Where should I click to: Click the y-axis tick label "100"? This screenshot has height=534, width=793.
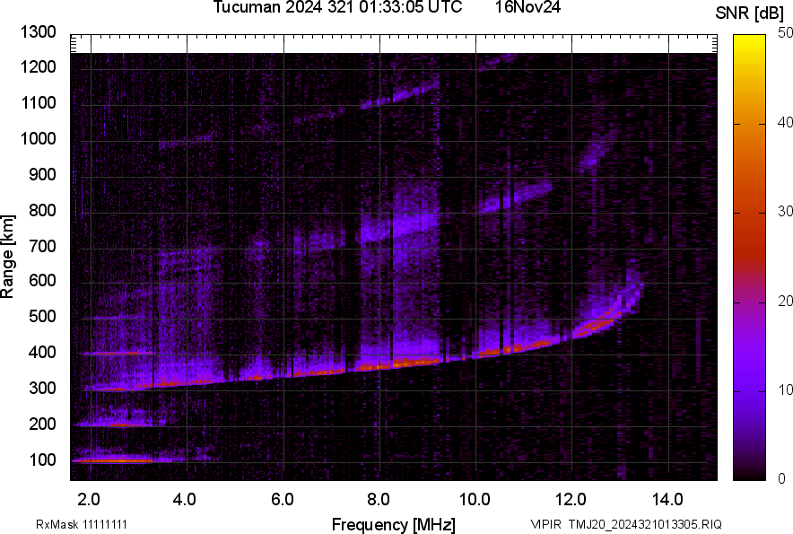tap(45, 460)
